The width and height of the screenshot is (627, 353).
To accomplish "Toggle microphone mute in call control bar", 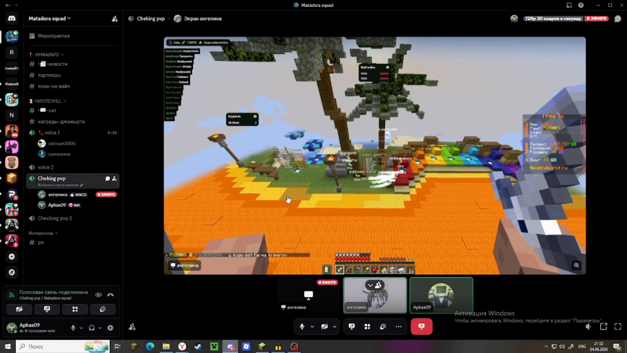I will pyautogui.click(x=302, y=327).
